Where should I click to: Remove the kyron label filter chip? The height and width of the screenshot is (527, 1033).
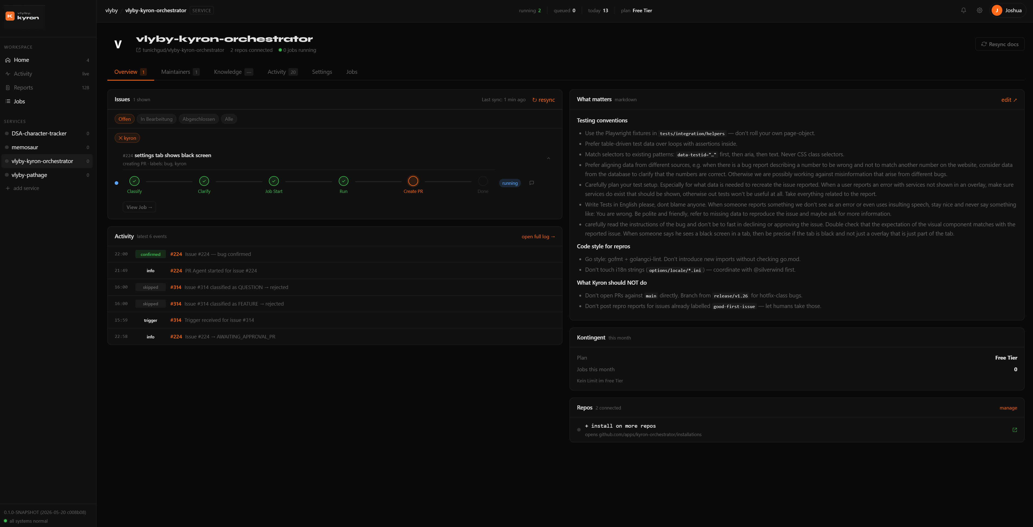point(127,138)
